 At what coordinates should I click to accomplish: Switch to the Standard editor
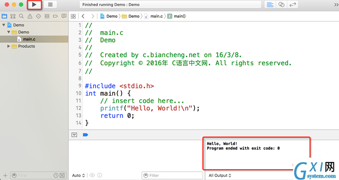pos(270,5)
